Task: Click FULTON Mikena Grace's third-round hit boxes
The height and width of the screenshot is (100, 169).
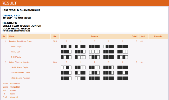Action: 94,73
